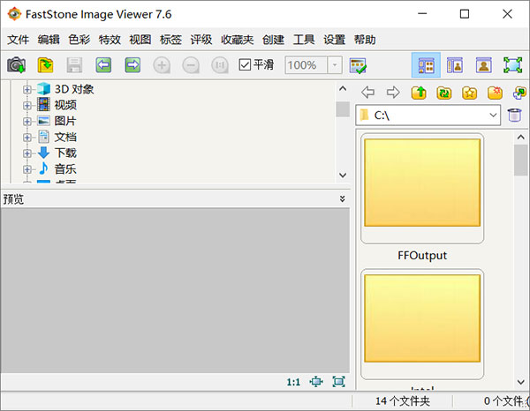Go up one folder level icon

[x=419, y=93]
